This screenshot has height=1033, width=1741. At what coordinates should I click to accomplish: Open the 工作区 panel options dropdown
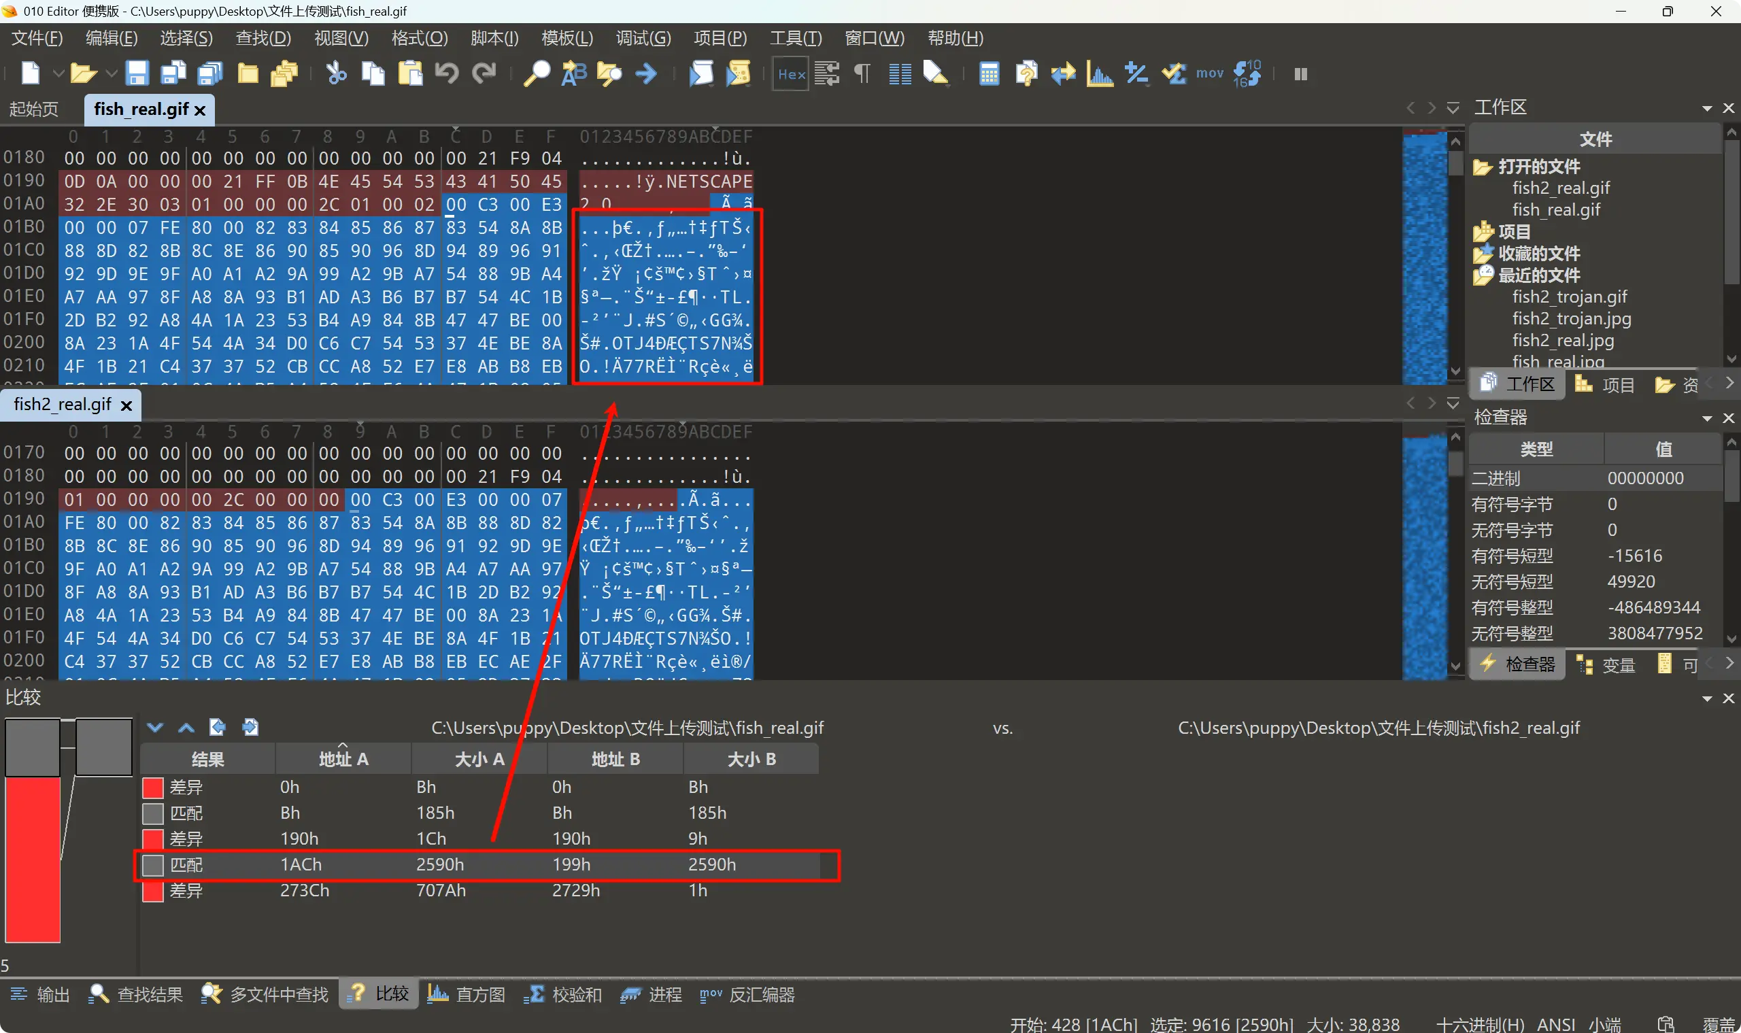pos(1707,109)
